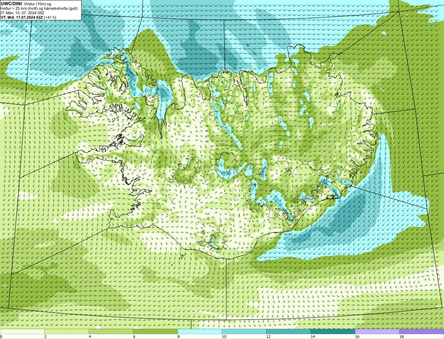Image resolution: width=444 pixels, height=339 pixels.
Task: Select the 2–4 m/s light green swatch
Action: [x=67, y=331]
